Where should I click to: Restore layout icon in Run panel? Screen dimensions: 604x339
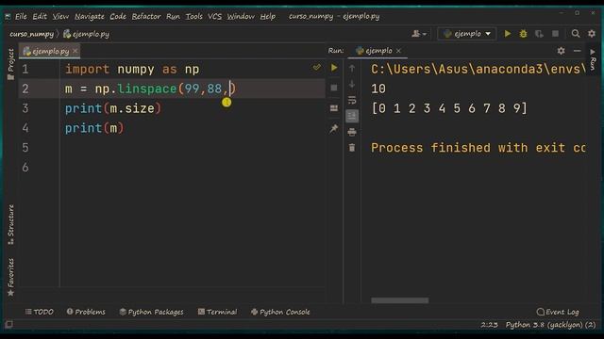pos(334,108)
